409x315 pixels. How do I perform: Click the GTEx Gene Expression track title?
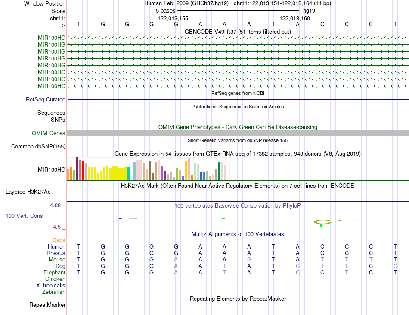[238, 154]
